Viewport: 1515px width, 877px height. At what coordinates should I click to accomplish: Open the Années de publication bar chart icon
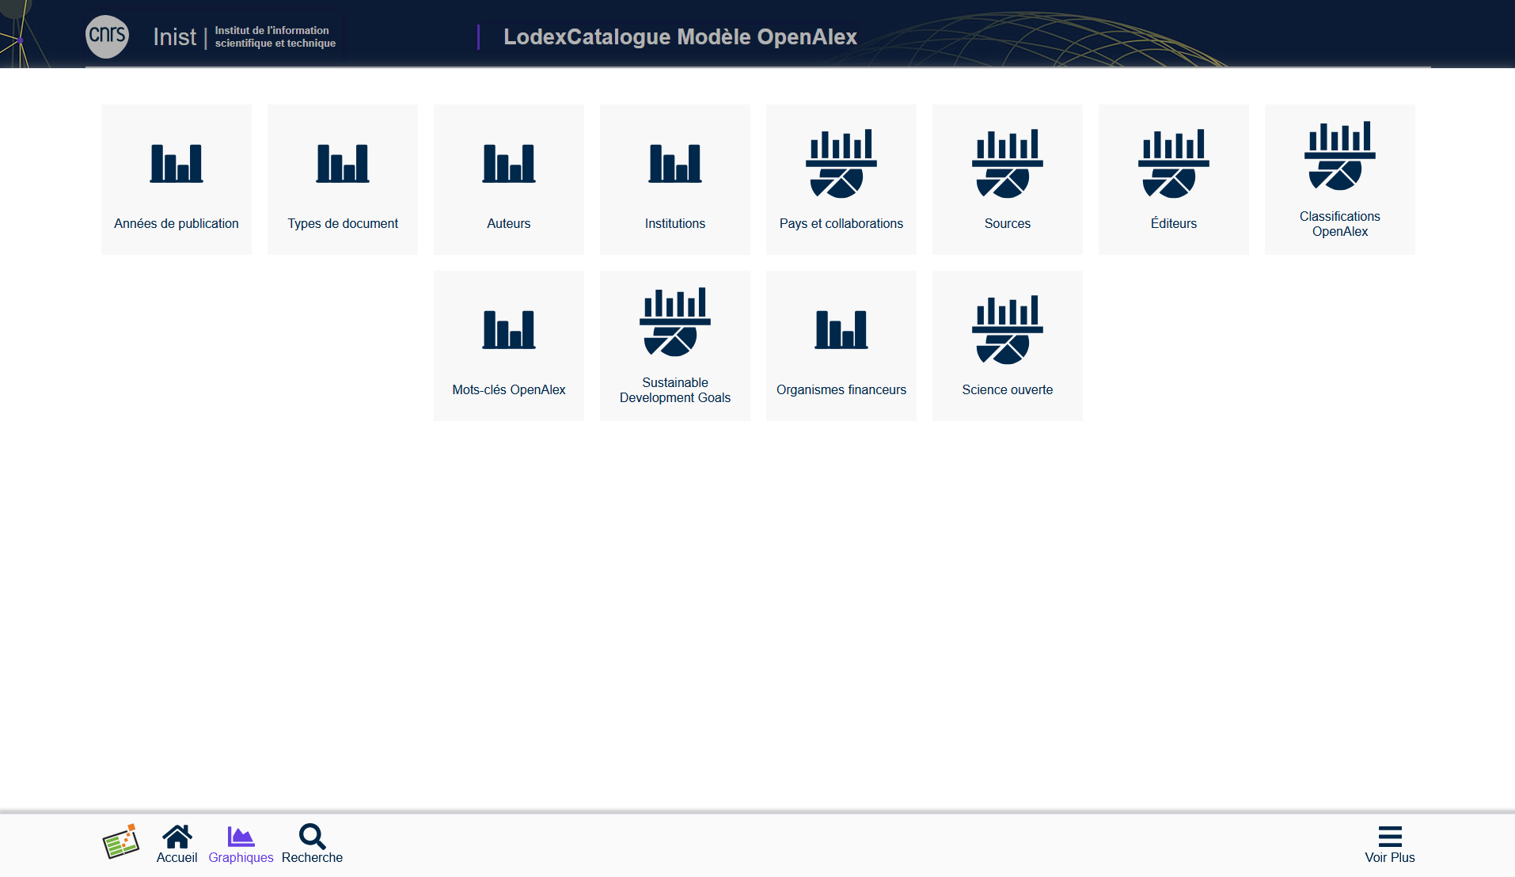pos(177,164)
